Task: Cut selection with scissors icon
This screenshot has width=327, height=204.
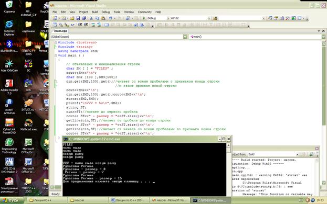Action: (91, 18)
